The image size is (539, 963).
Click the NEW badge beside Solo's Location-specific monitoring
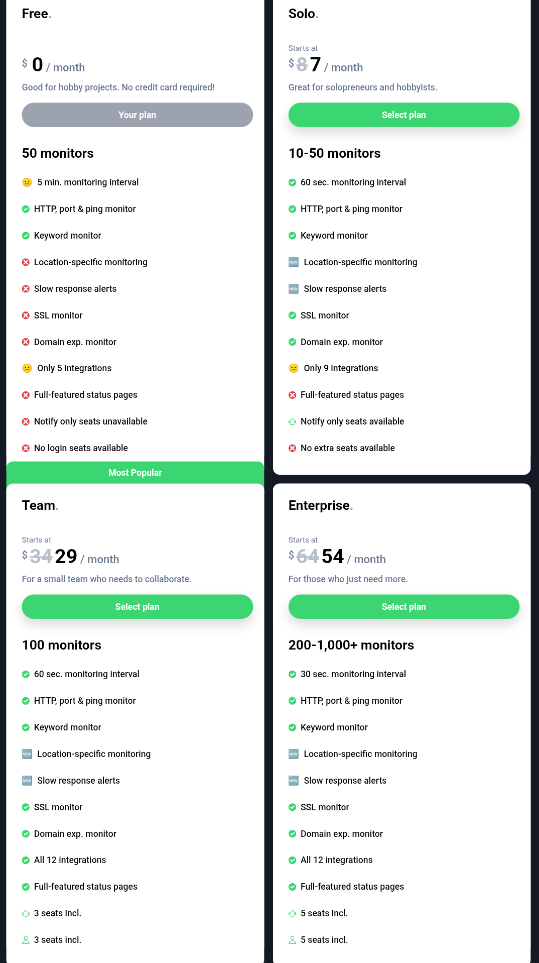pyautogui.click(x=294, y=262)
